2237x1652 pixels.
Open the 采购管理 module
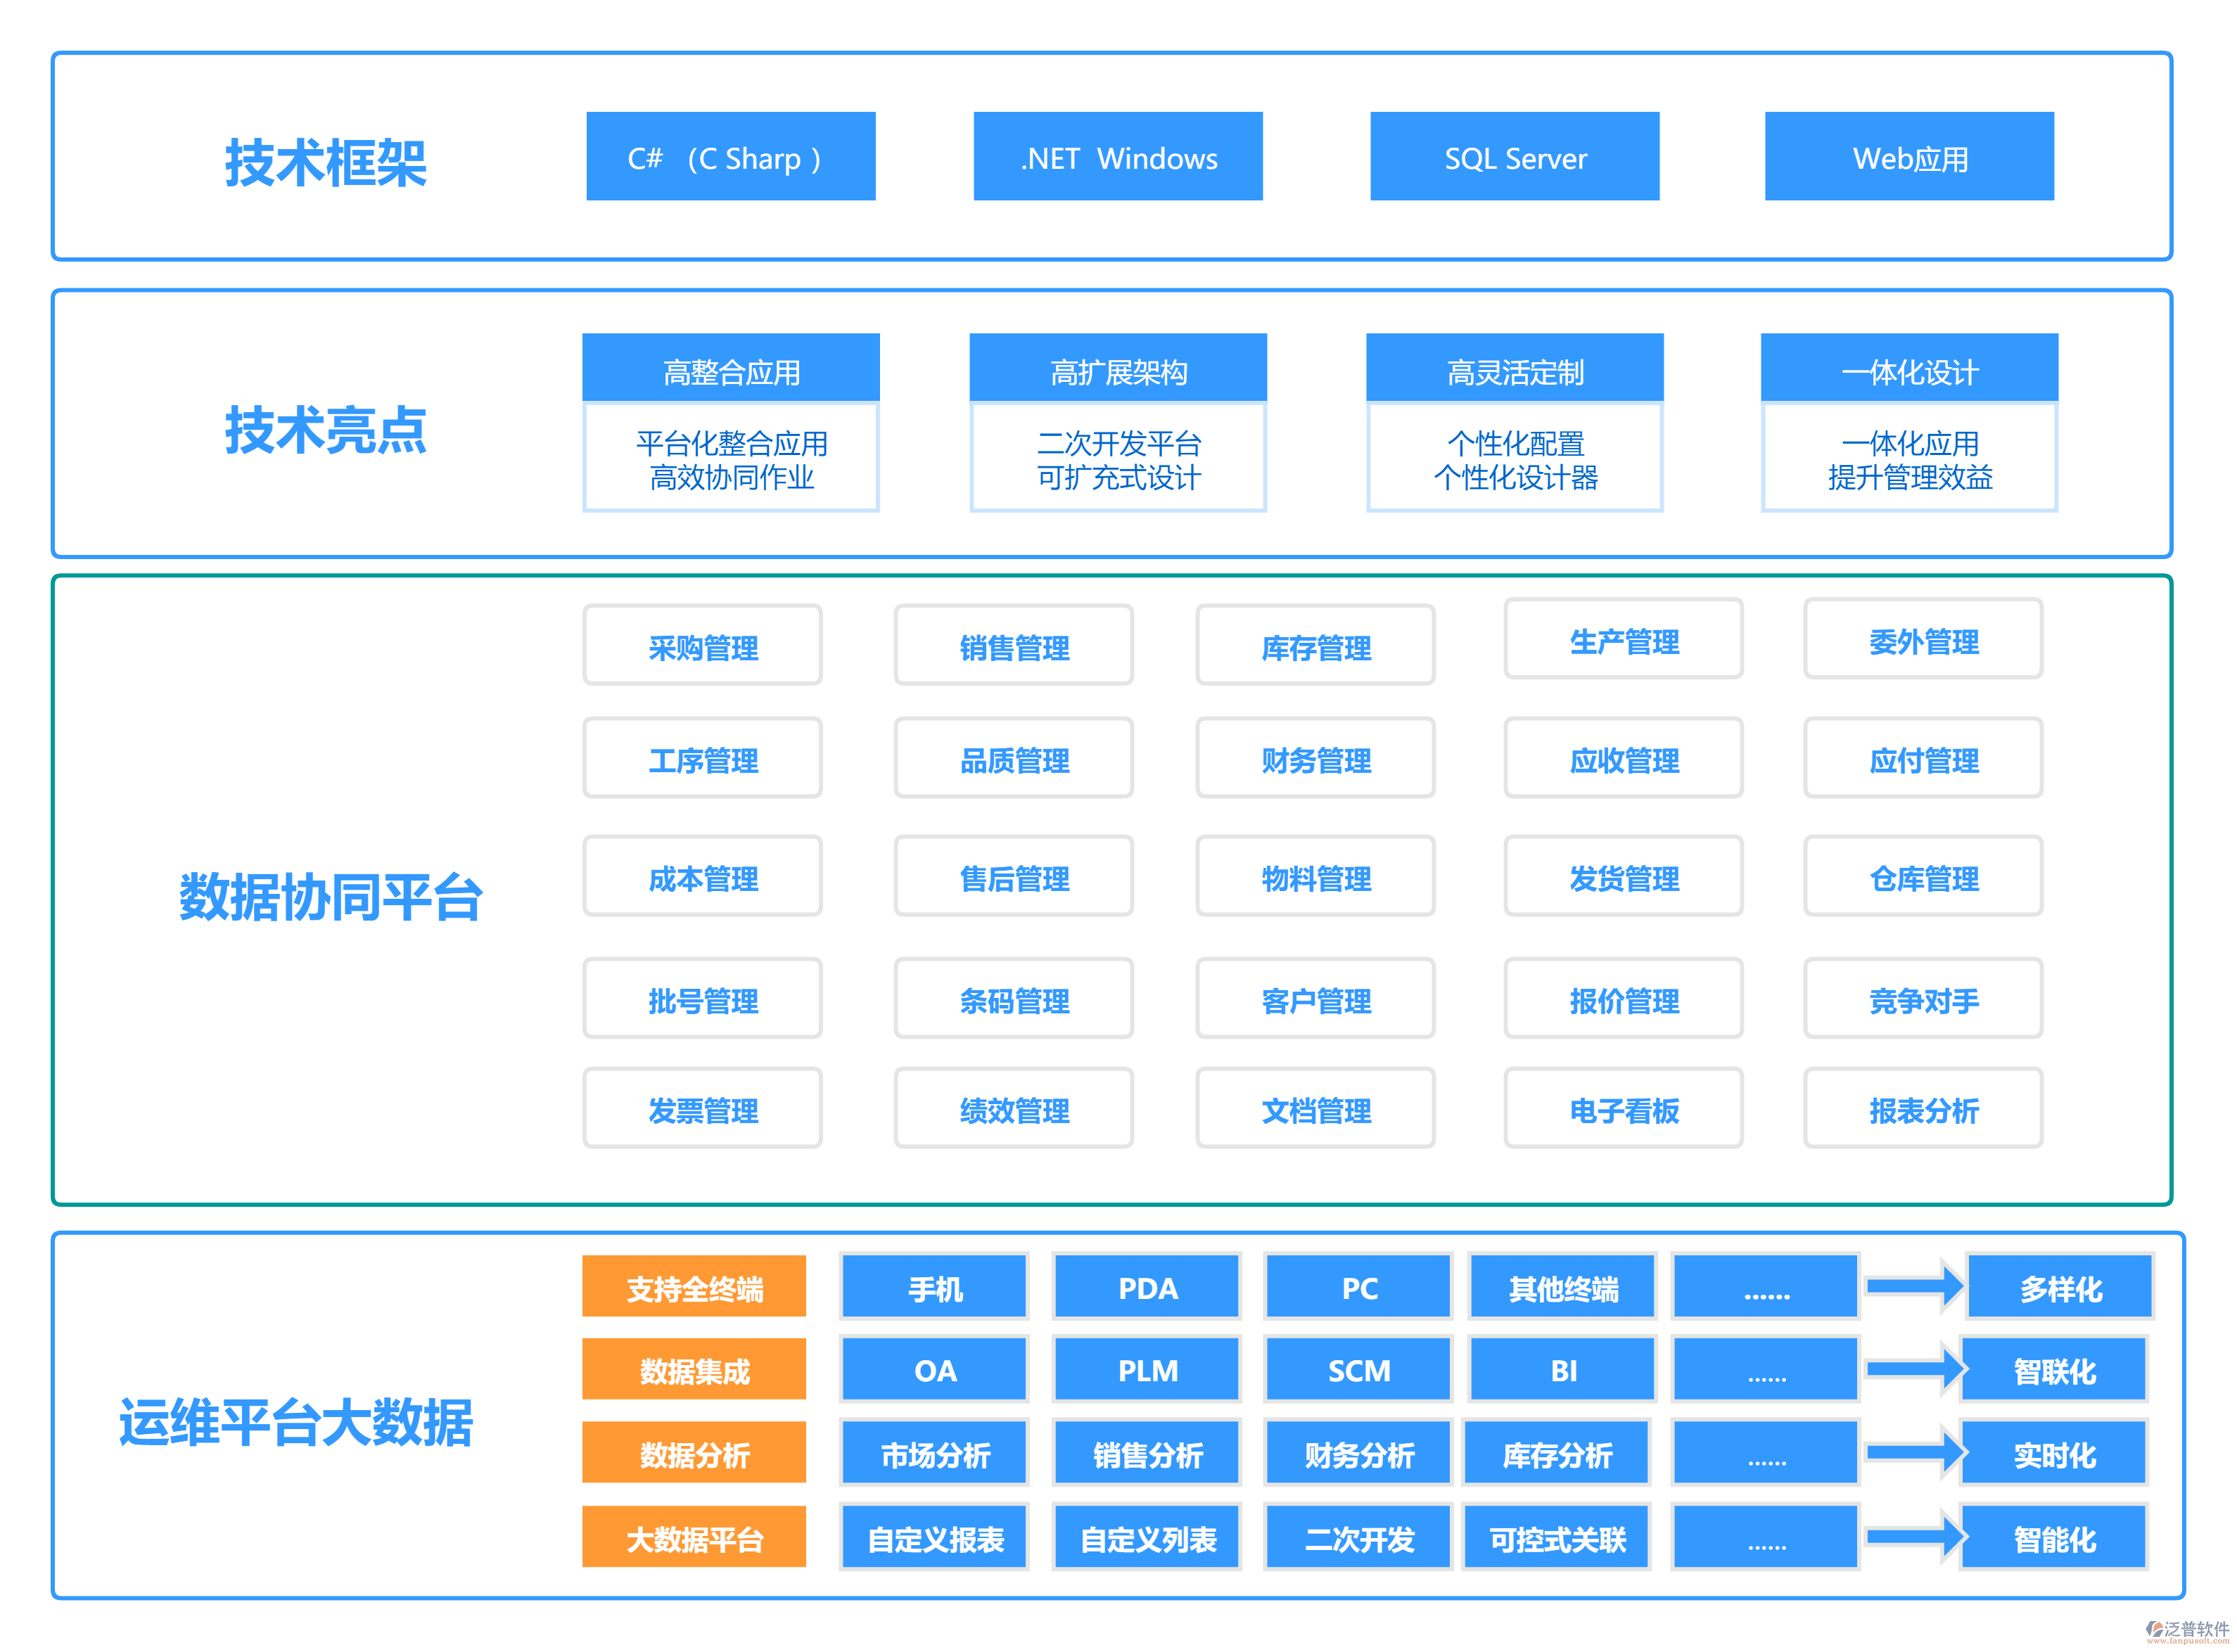[x=702, y=646]
